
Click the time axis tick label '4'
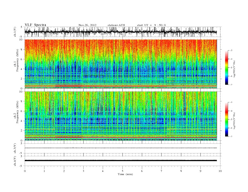pyautogui.click(x=103, y=171)
